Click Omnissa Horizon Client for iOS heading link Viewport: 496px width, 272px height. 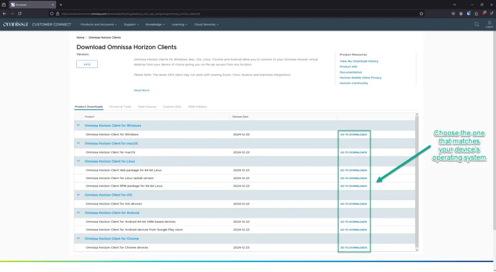(x=108, y=195)
